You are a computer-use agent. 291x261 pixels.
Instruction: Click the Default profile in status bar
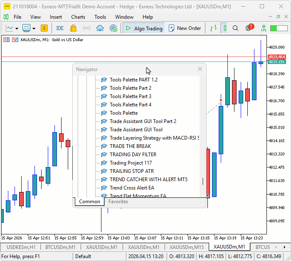[x=83, y=256]
